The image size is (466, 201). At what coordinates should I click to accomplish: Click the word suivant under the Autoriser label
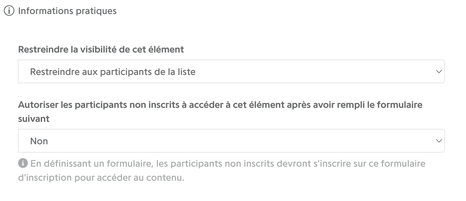pyautogui.click(x=34, y=119)
